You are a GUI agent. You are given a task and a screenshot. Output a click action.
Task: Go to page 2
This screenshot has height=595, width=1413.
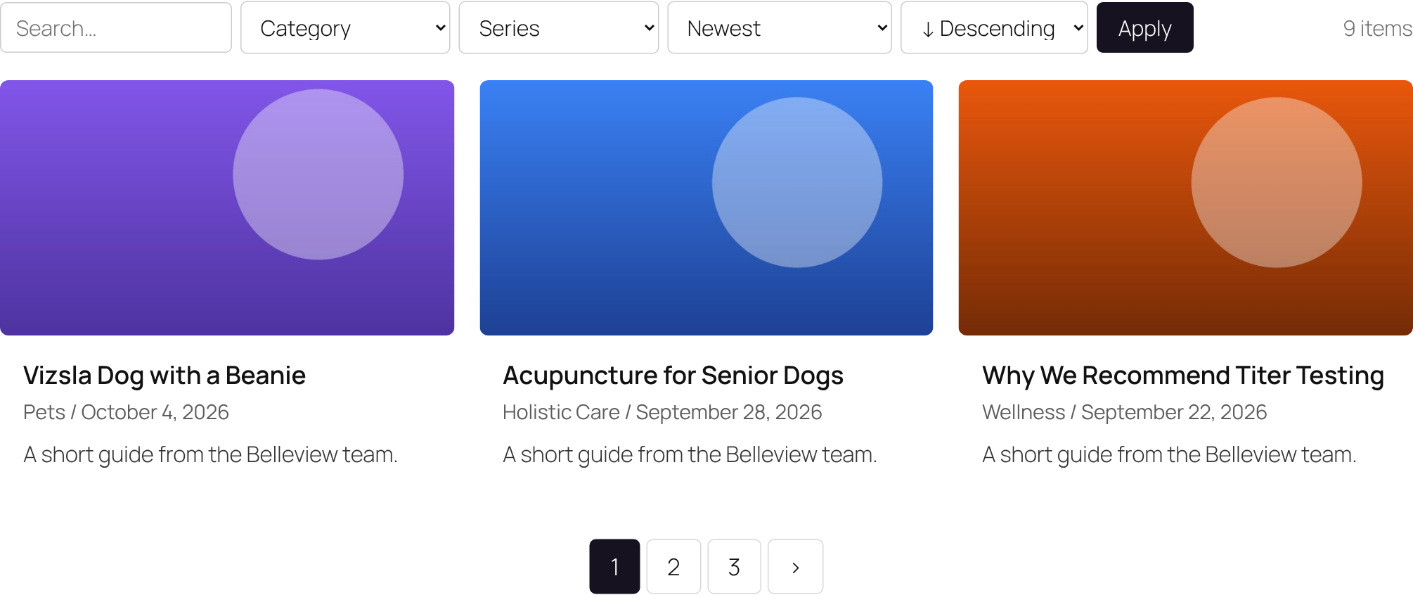point(673,567)
